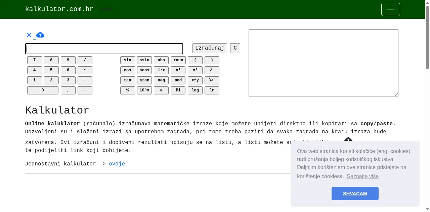Image resolution: width=430 pixels, height=212 pixels.
Task: Click the division / button
Action: pyautogui.click(x=85, y=60)
